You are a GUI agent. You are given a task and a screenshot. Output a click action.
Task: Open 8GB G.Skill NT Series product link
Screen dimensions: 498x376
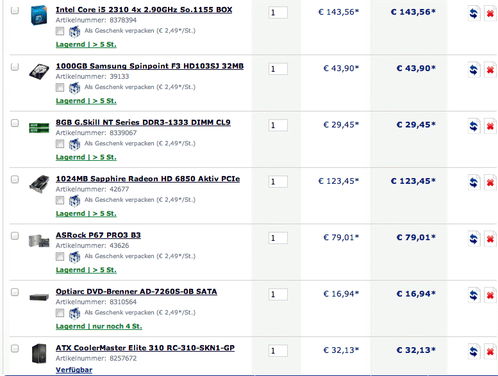coord(143,122)
